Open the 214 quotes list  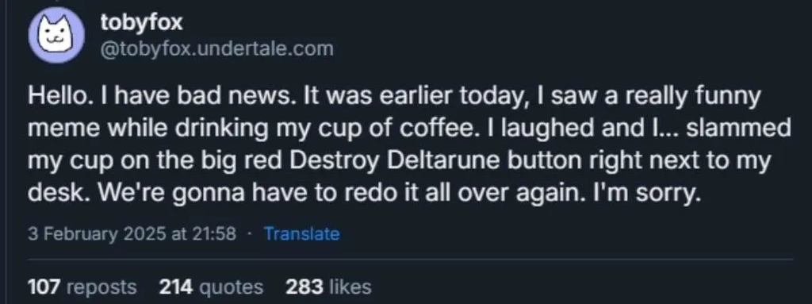pyautogui.click(x=211, y=287)
